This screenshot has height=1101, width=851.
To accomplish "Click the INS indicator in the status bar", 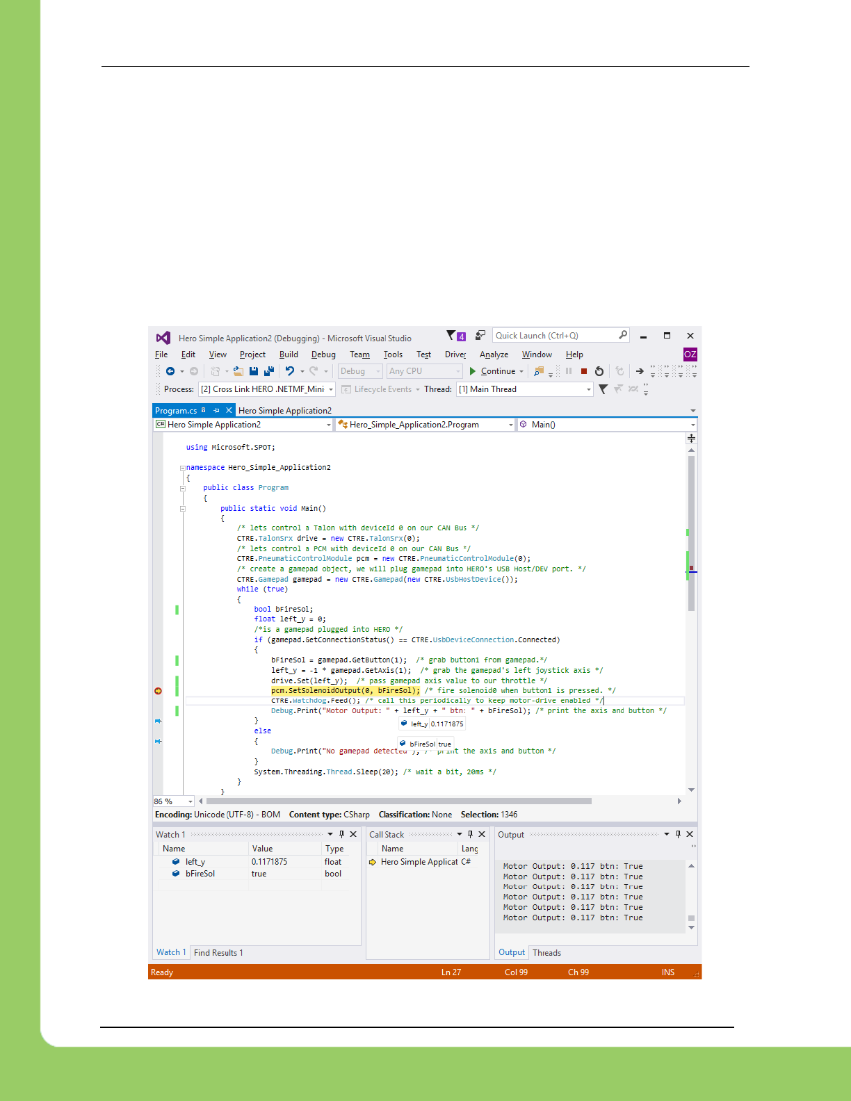I will pyautogui.click(x=668, y=972).
